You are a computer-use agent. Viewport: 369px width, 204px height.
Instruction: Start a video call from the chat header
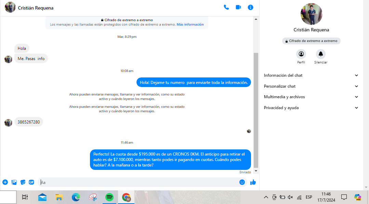coord(238,7)
